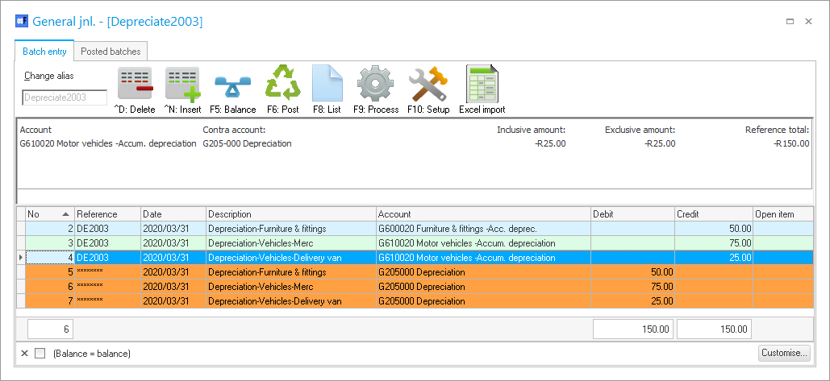Launch the Excel import icon
830x381 pixels.
pyautogui.click(x=482, y=85)
